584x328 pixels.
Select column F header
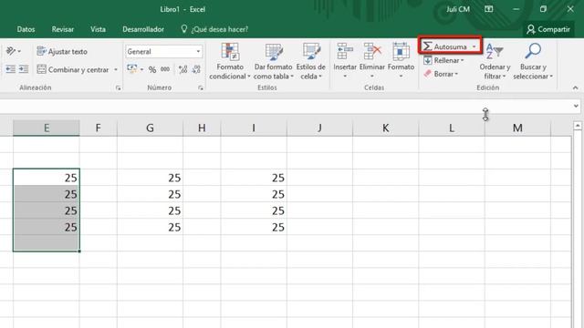tap(98, 128)
